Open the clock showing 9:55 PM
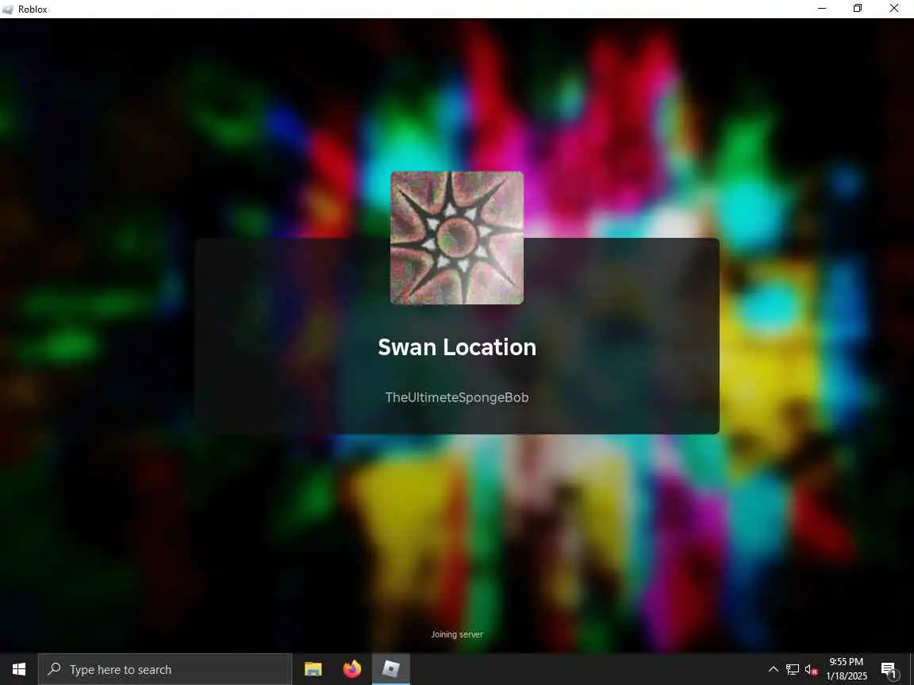The width and height of the screenshot is (914, 685). pos(847,669)
